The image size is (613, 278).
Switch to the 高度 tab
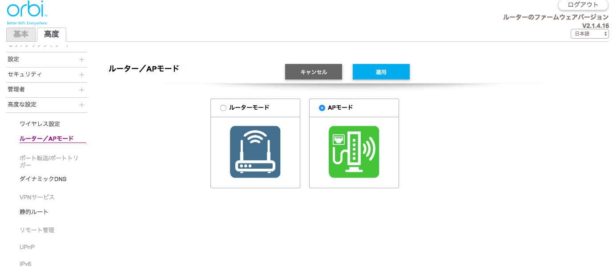click(51, 34)
